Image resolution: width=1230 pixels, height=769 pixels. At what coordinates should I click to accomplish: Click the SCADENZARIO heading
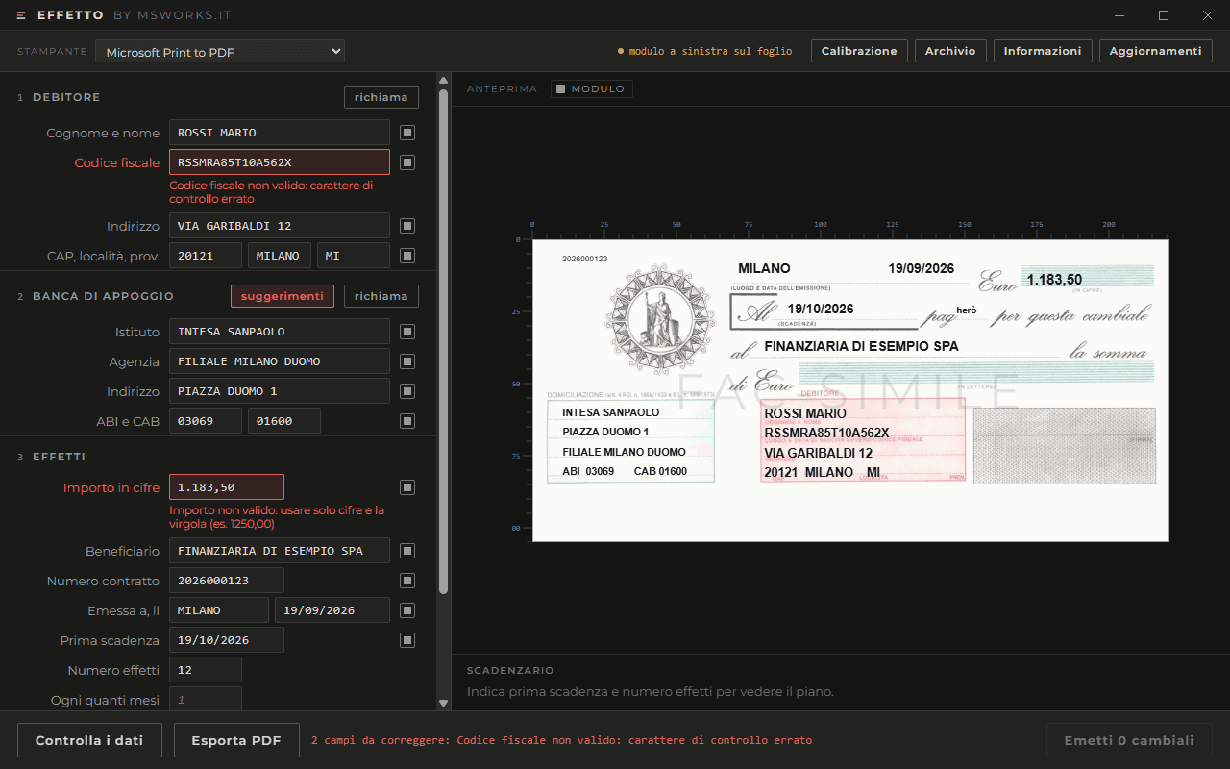point(510,671)
